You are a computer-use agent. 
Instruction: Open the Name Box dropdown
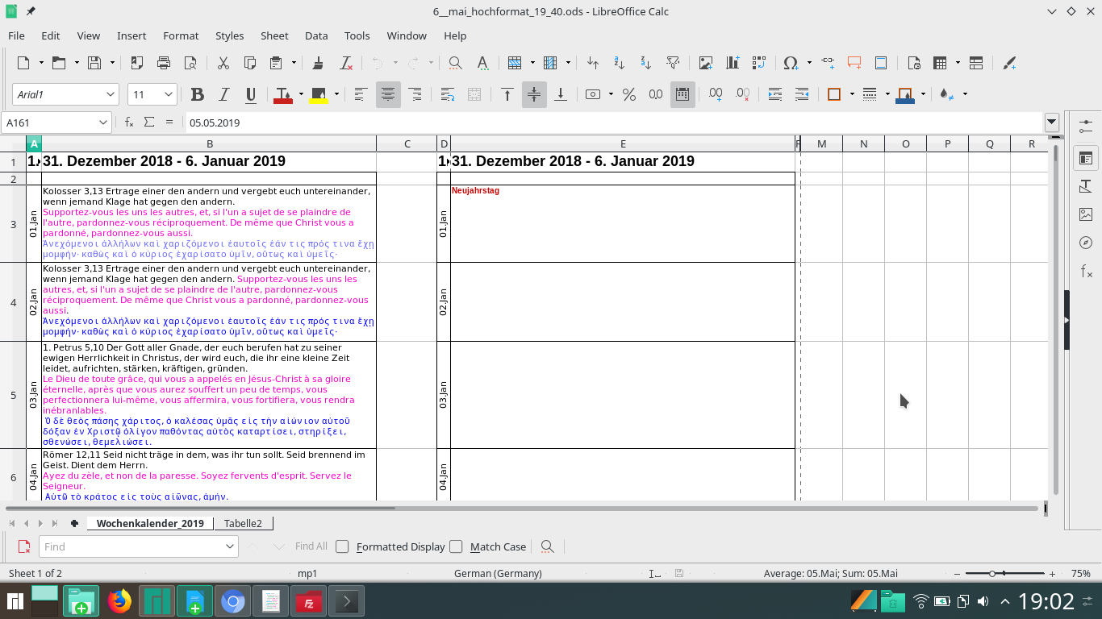103,123
